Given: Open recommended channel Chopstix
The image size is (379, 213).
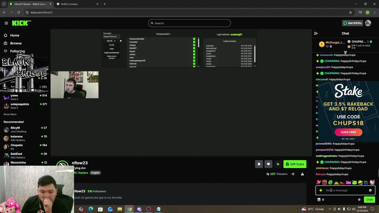Looking at the screenshot, I should tap(25, 147).
